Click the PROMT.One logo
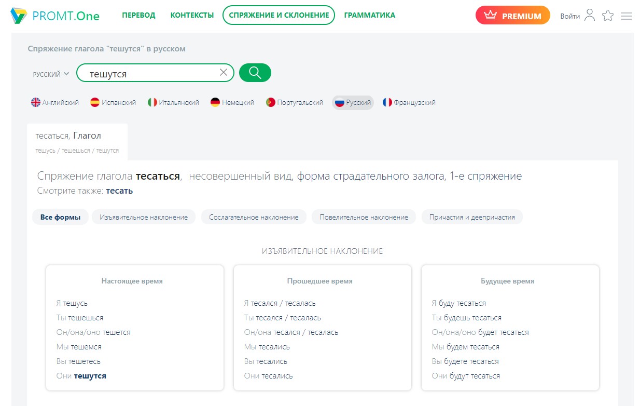Screen dimensions: 640x406 pos(55,16)
